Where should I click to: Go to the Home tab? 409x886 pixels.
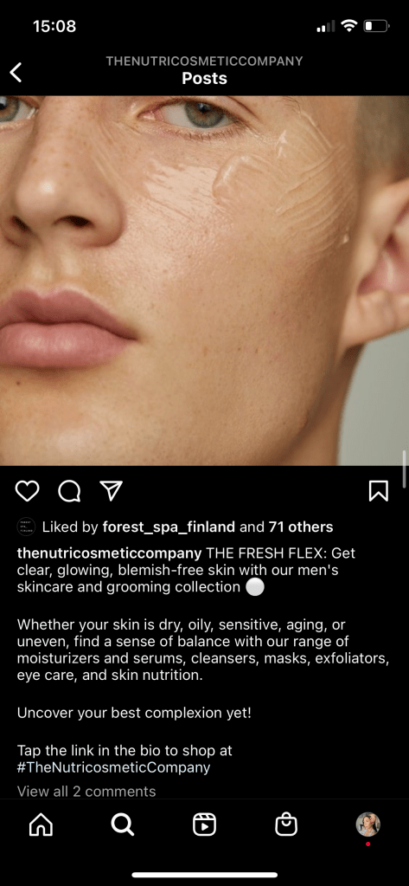click(x=41, y=825)
